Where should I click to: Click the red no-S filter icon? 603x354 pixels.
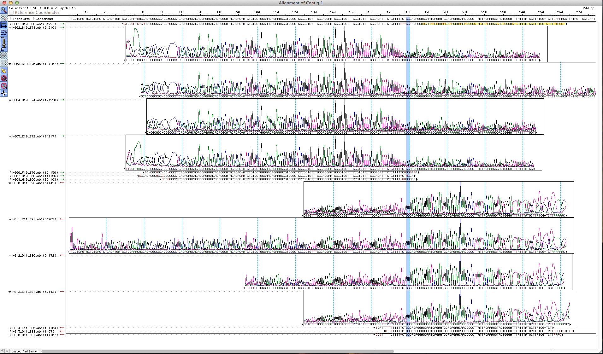(x=3, y=86)
